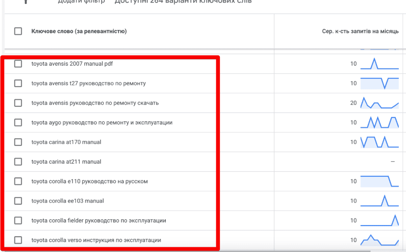
Task: Click trend sparkline for "toyota corolla verso" keyword
Action: tap(379, 240)
